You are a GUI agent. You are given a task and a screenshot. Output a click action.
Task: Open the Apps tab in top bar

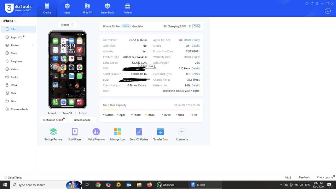[67, 9]
